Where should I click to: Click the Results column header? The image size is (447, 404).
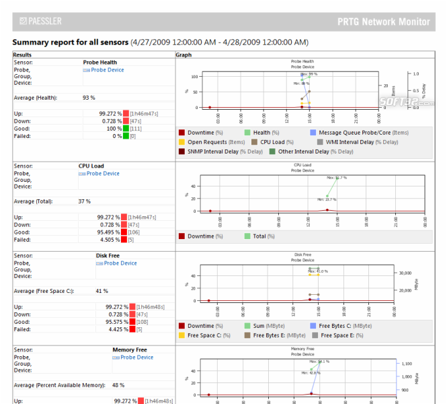(x=22, y=55)
